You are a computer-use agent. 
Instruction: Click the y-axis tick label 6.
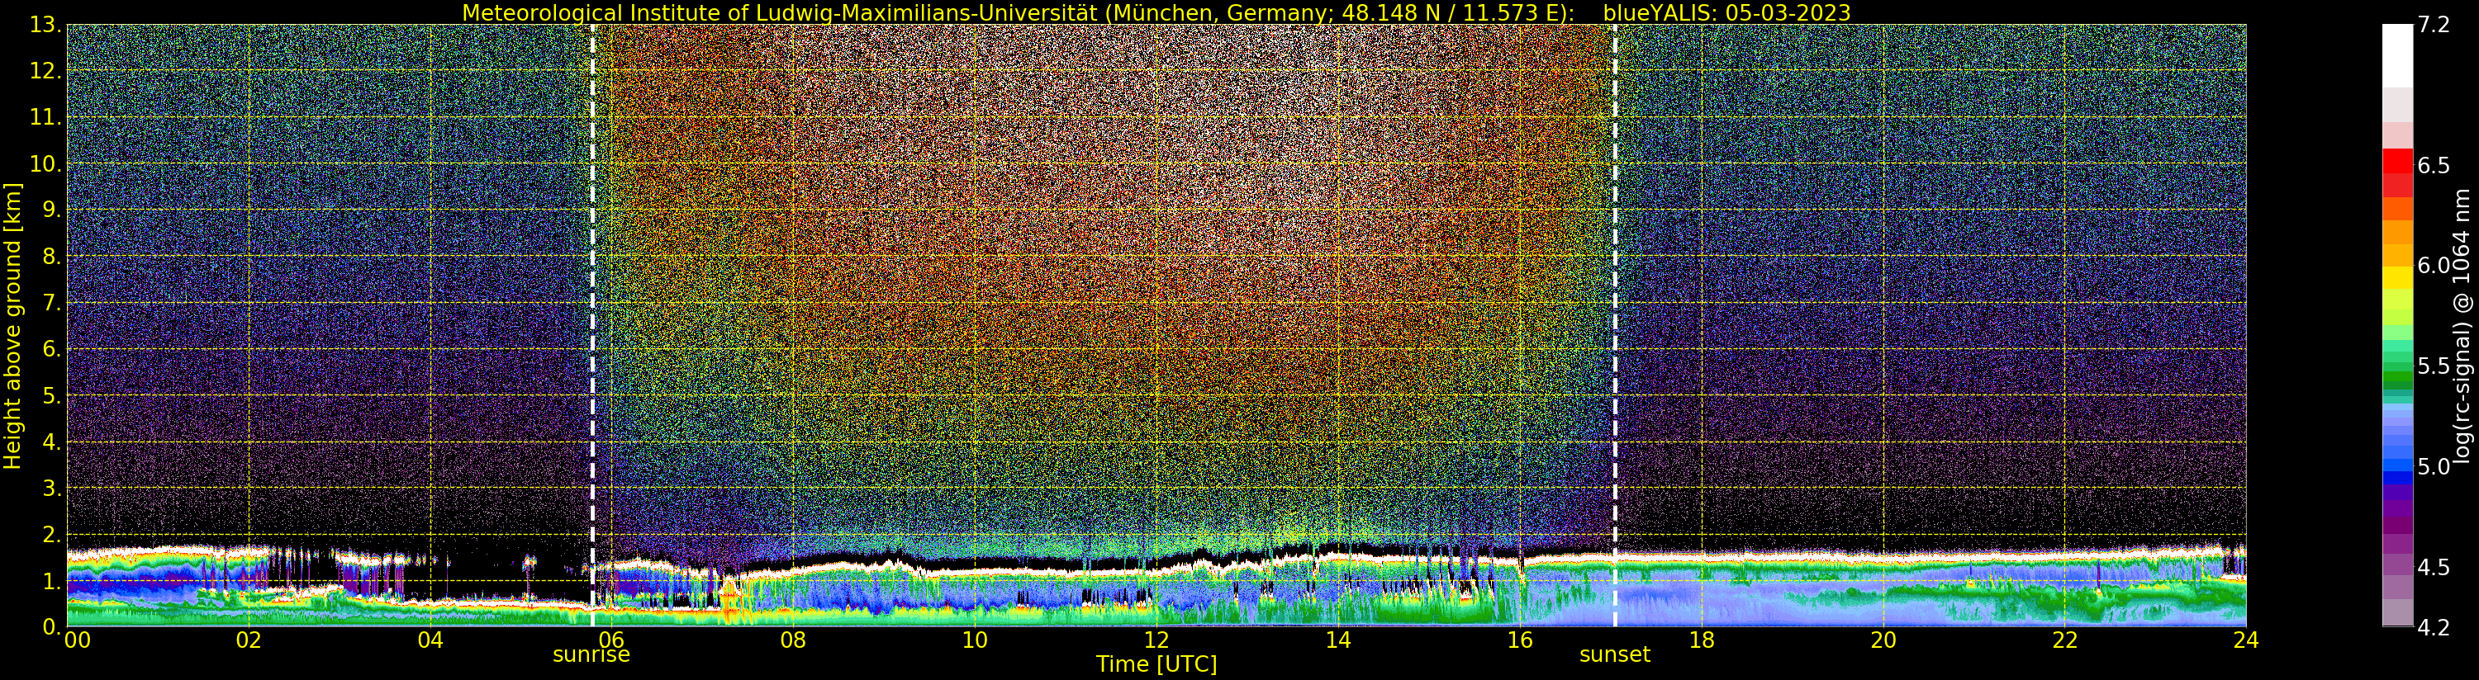52,349
